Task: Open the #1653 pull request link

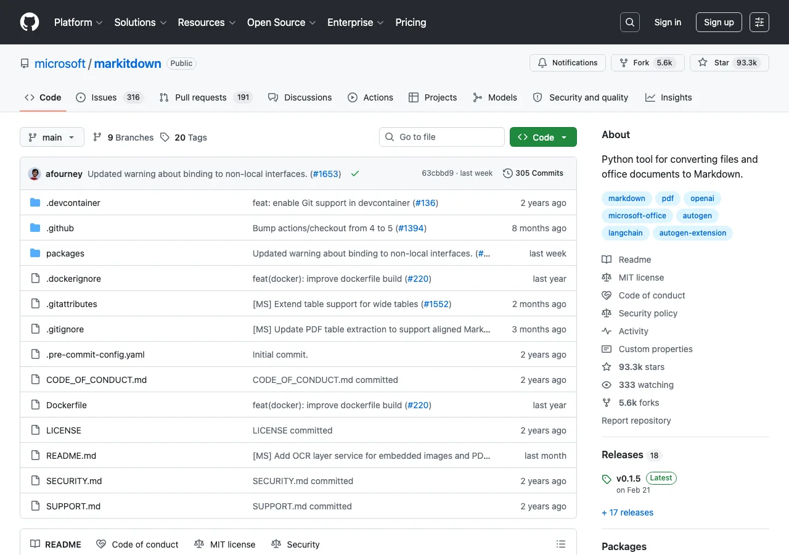Action: [326, 174]
